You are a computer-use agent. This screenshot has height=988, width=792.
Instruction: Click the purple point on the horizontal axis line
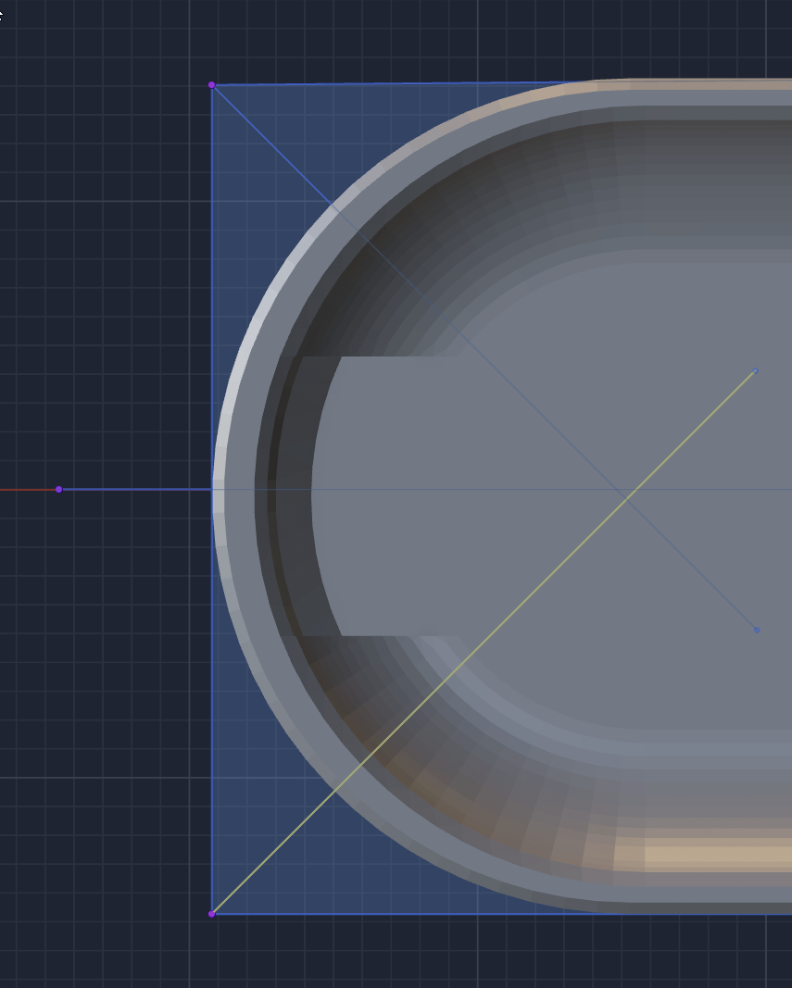click(x=59, y=489)
